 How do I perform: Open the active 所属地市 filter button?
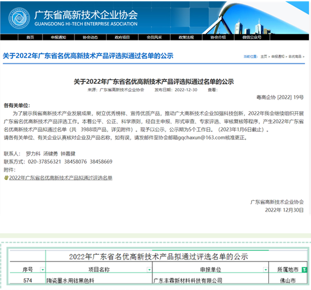304,269
